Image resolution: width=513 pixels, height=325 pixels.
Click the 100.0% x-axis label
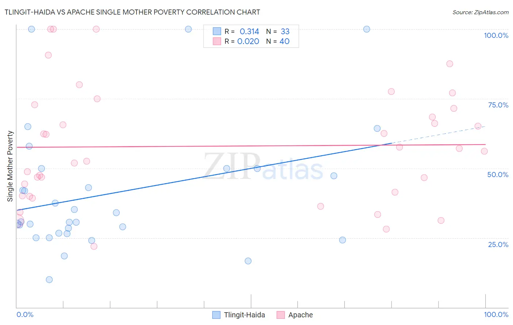(496, 314)
